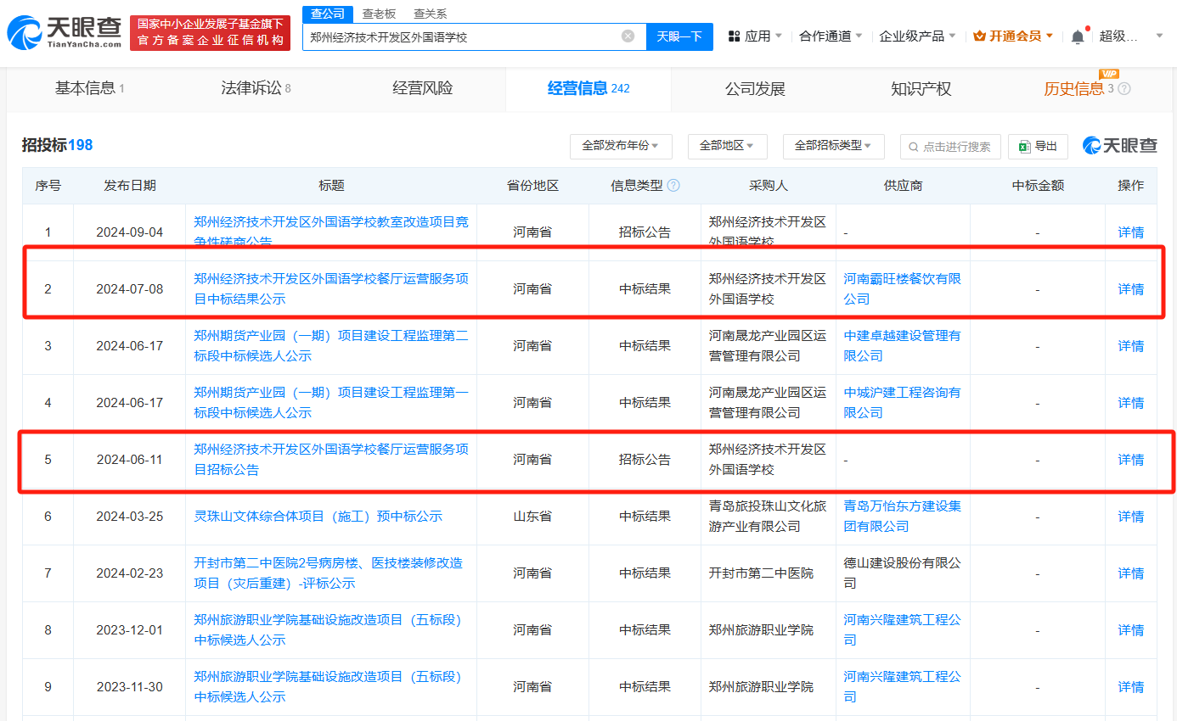
Task: Click the 德山建设股份有限公司 supplier cell
Action: pos(903,573)
